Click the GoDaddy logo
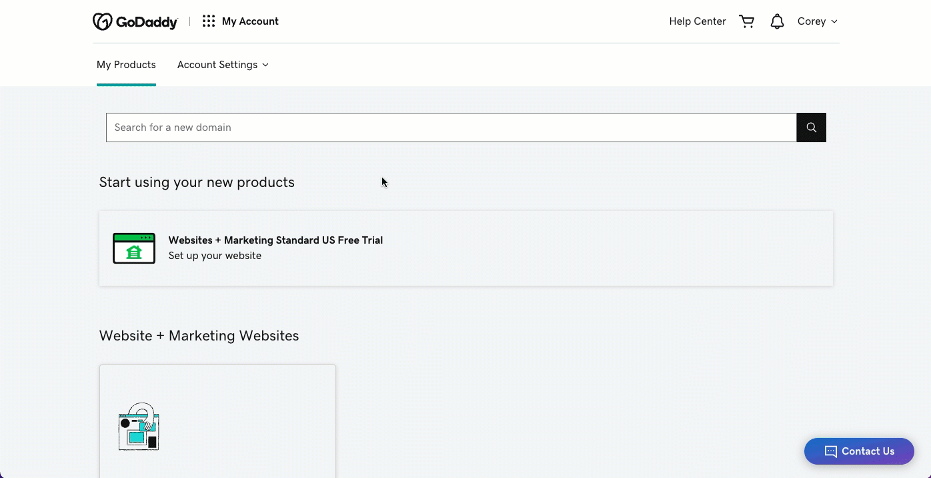Image resolution: width=931 pixels, height=478 pixels. click(135, 21)
